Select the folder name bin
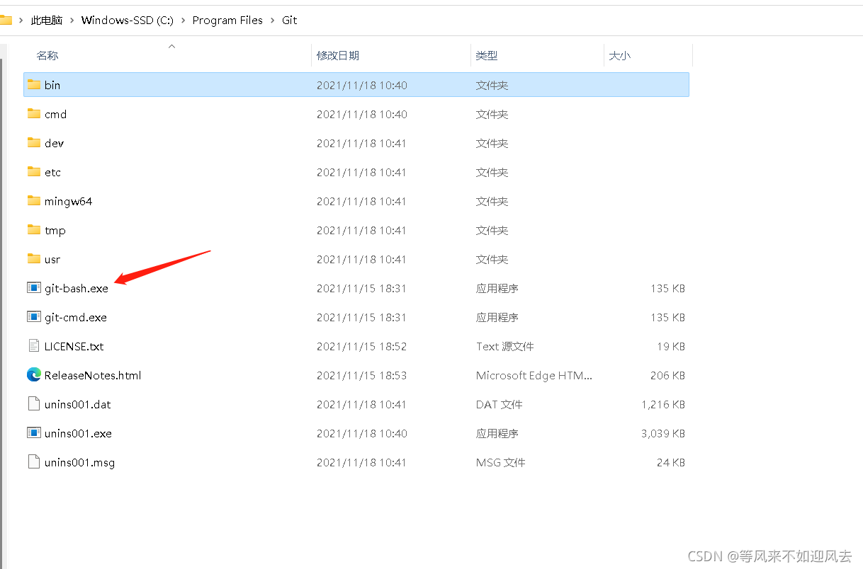Viewport: 863px width, 569px height. 52,85
